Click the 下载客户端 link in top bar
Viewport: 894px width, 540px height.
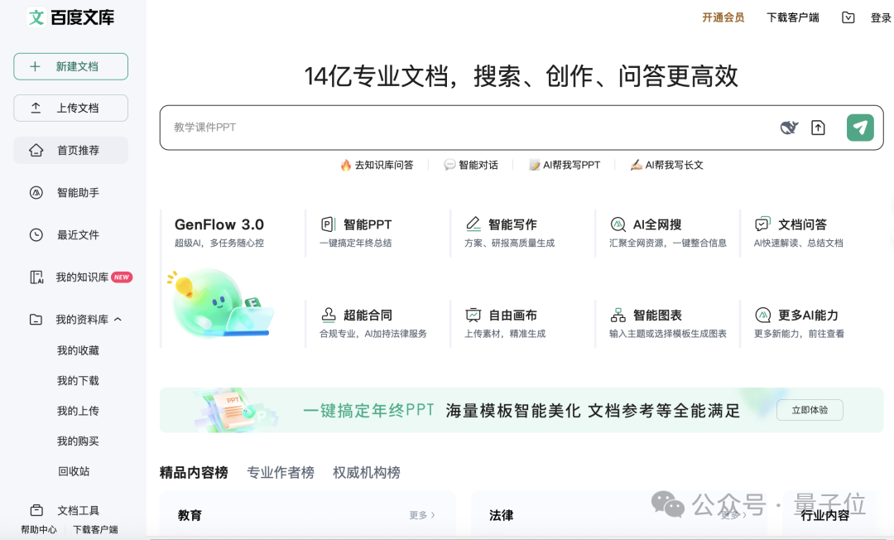(x=792, y=17)
